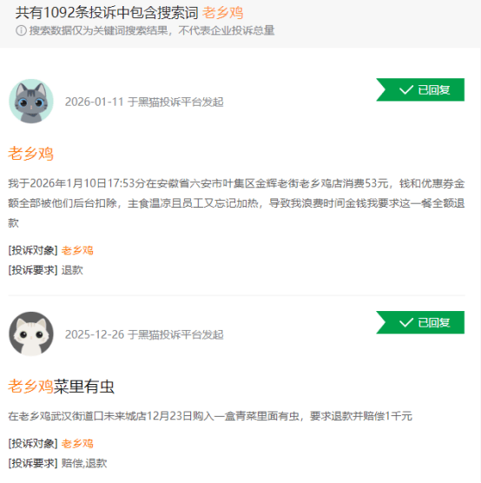Click 赔偿,退款 requirement in second complaint
481x483 pixels.
84,463
